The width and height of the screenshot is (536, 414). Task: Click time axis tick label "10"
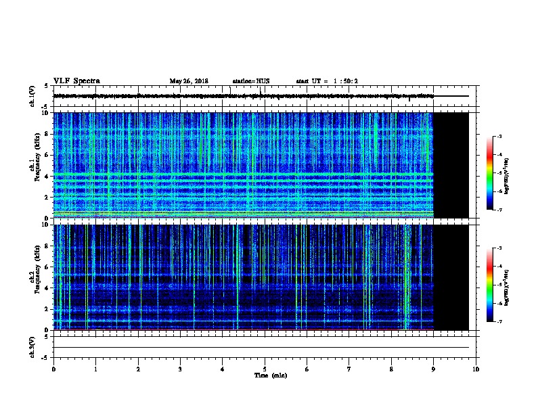(476, 369)
